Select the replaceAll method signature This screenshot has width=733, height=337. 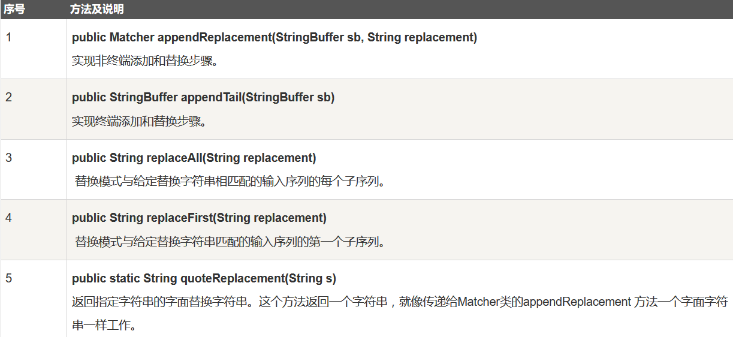pyautogui.click(x=194, y=158)
